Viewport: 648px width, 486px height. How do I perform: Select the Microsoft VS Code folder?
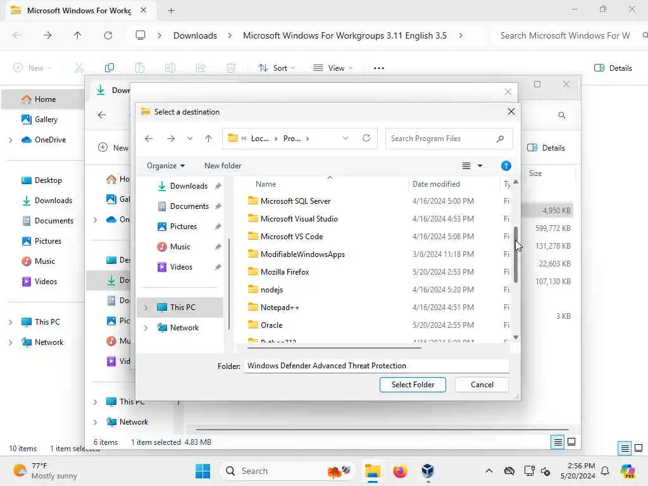[291, 237]
